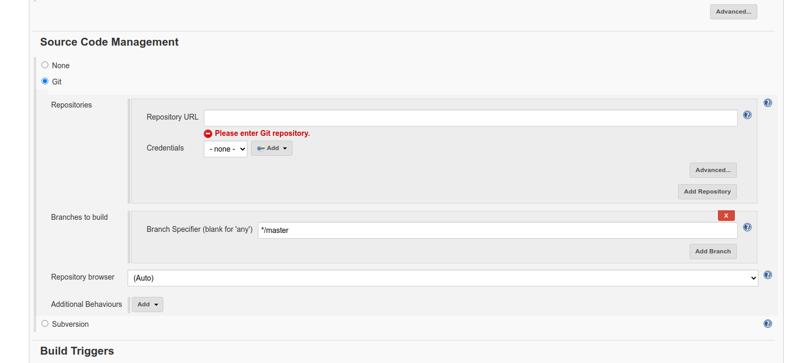Viewport: 812px width, 363px height.
Task: Expand the Additional Behaviours Add menu
Action: click(148, 305)
